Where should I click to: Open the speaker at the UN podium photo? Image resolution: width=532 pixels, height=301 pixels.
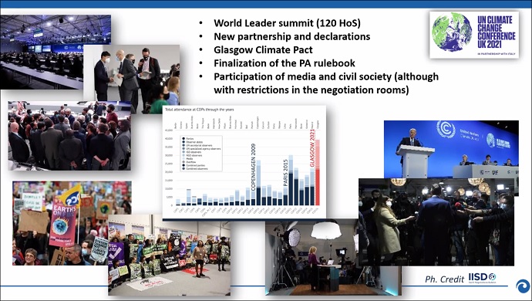(451, 150)
